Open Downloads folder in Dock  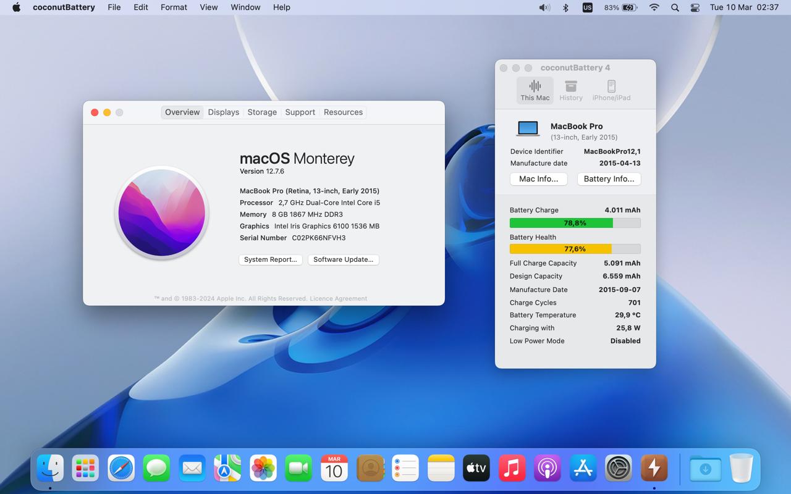pyautogui.click(x=705, y=468)
